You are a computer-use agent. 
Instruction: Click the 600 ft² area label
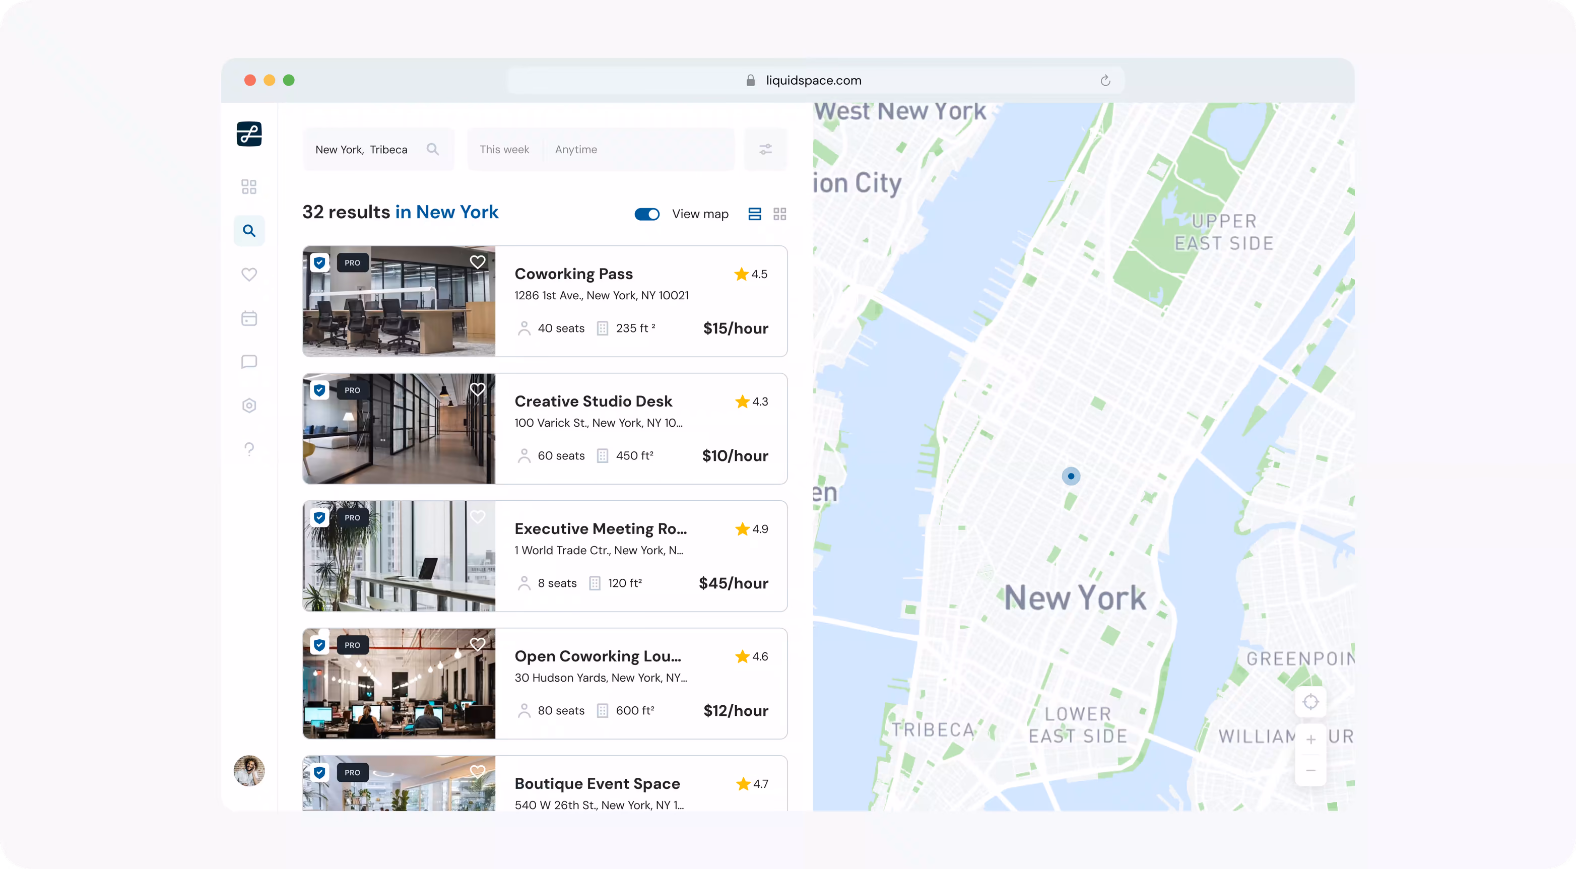[635, 711]
